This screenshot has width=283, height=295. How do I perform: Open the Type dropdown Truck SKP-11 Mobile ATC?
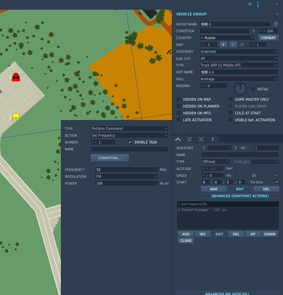[x=239, y=65]
